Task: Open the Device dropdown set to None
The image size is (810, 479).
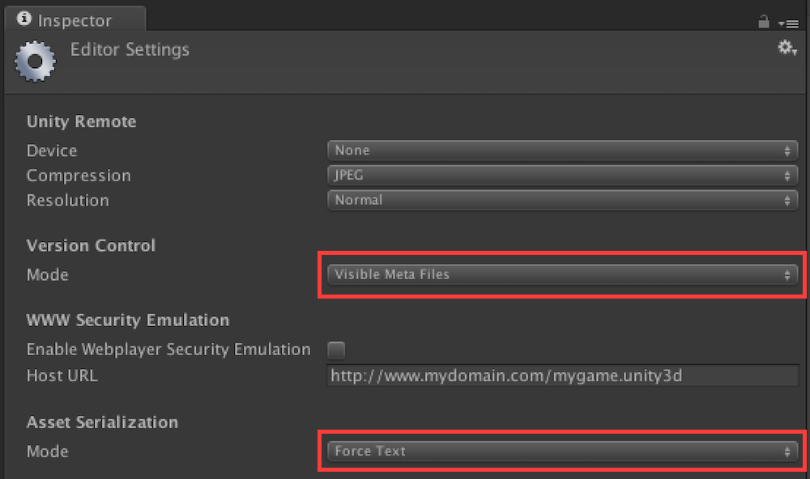Action: [x=559, y=150]
